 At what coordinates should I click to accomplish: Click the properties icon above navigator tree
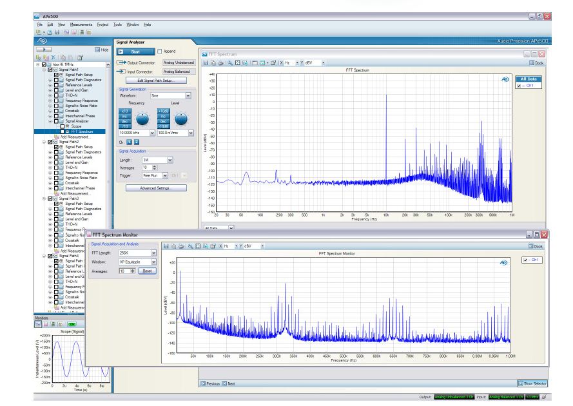[x=80, y=57]
